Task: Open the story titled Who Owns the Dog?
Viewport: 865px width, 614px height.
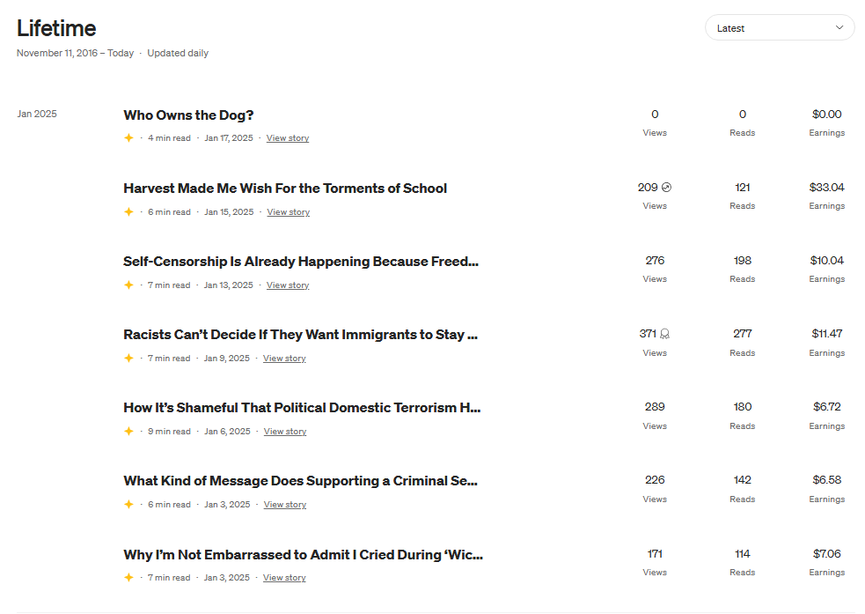Action: (188, 115)
